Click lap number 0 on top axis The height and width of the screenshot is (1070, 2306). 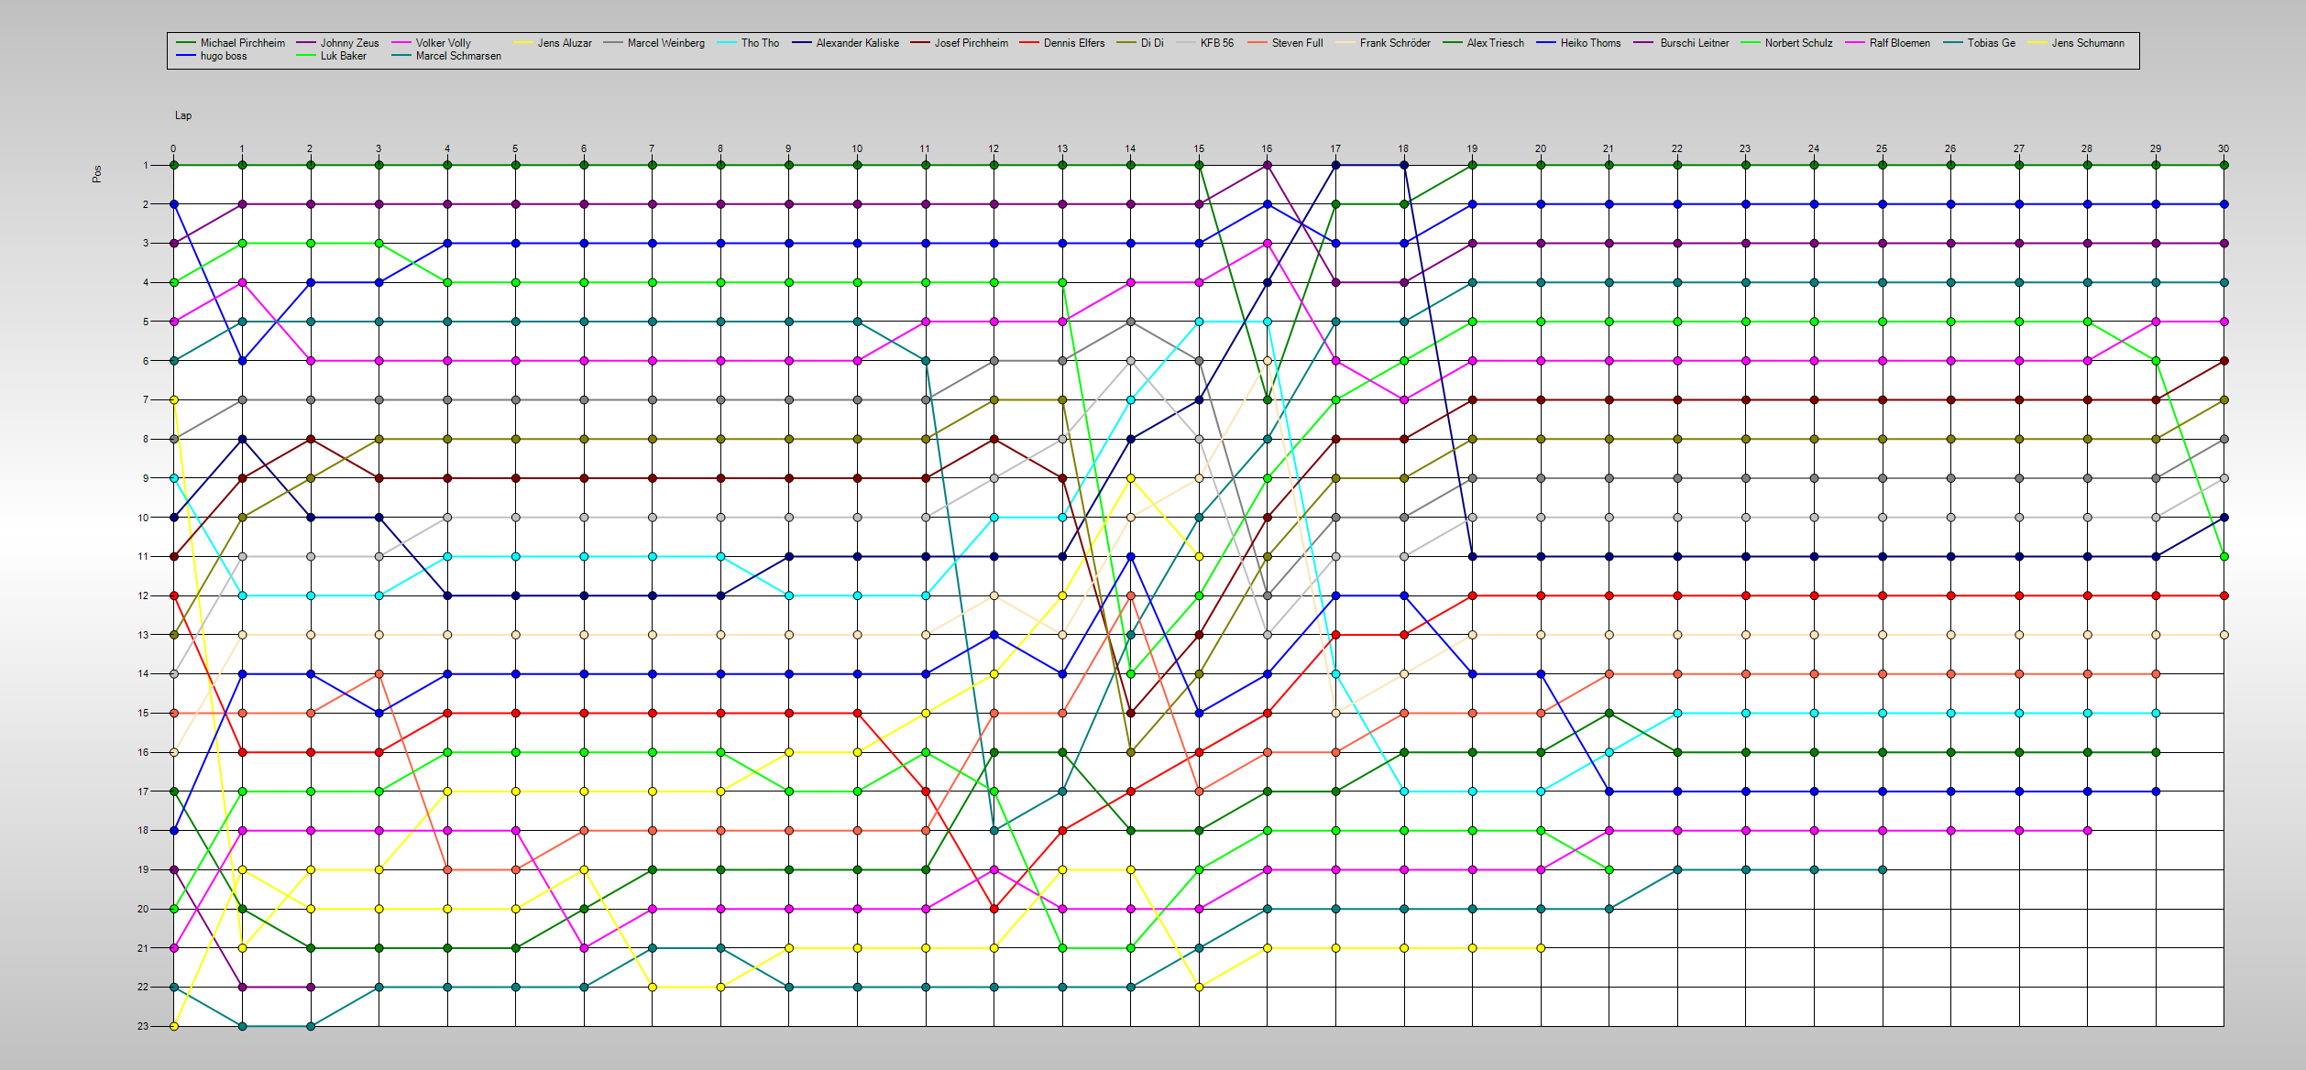tap(173, 148)
